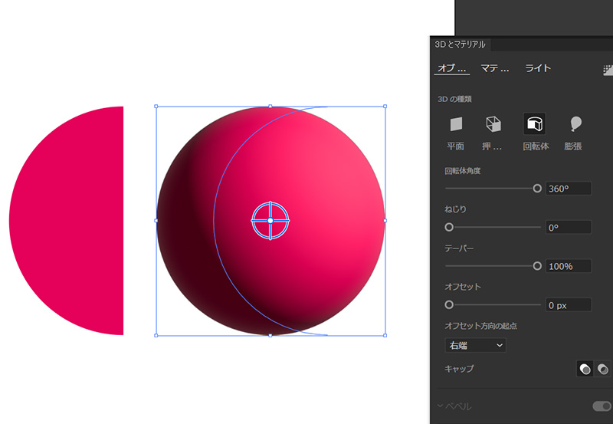Click the 360° revolve angle field
Screen dimensions: 613x424
coord(569,189)
